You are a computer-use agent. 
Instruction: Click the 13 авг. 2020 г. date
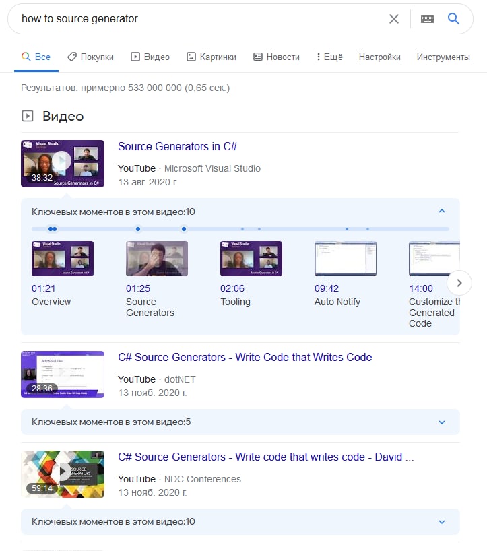148,182
